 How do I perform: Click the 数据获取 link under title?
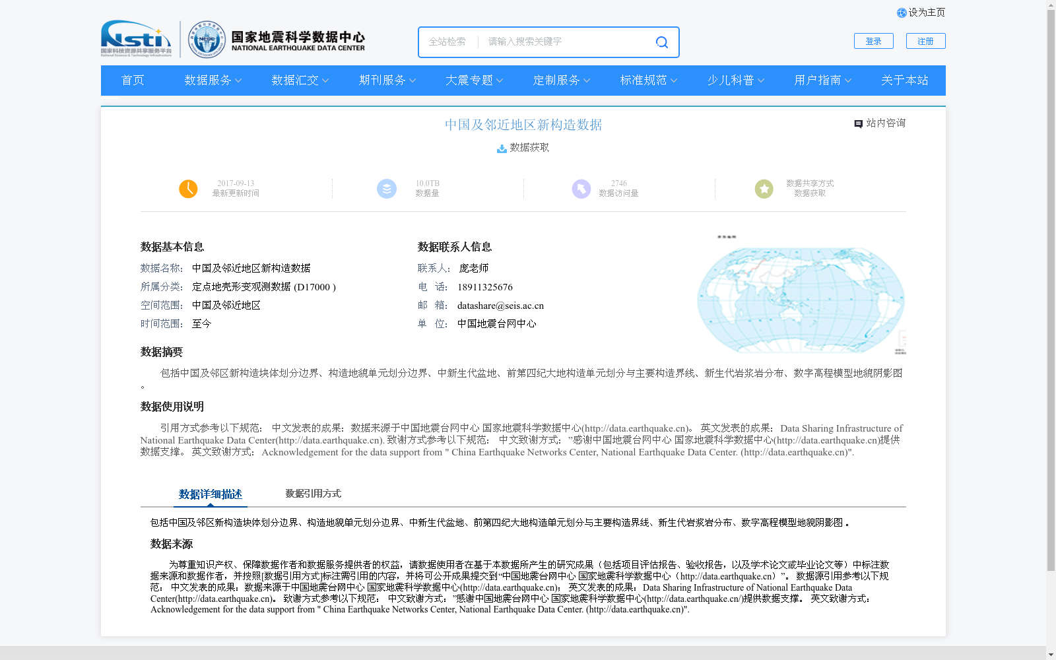click(x=529, y=148)
